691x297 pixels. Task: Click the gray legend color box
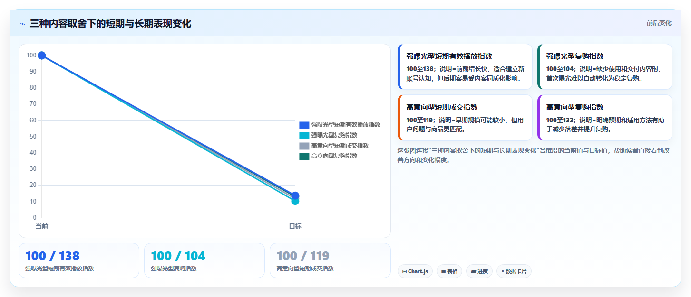[x=304, y=146]
